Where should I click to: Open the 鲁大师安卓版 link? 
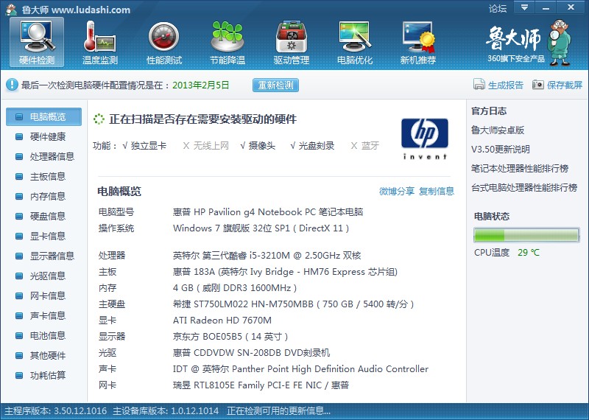point(498,130)
